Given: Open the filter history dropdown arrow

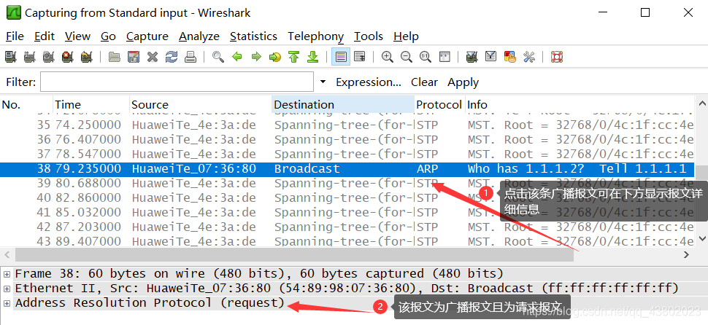Looking at the screenshot, I should point(323,82).
